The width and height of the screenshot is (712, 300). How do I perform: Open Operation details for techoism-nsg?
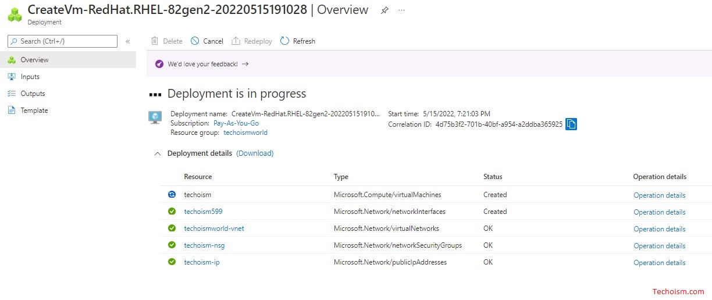[660, 246]
